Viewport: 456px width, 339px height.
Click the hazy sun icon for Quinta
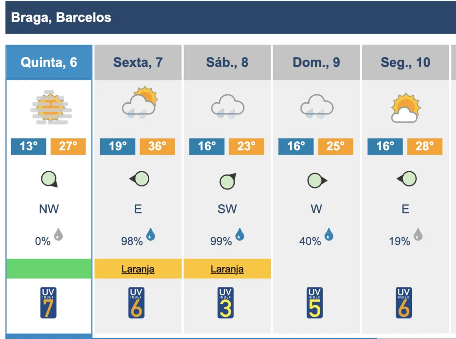(49, 107)
